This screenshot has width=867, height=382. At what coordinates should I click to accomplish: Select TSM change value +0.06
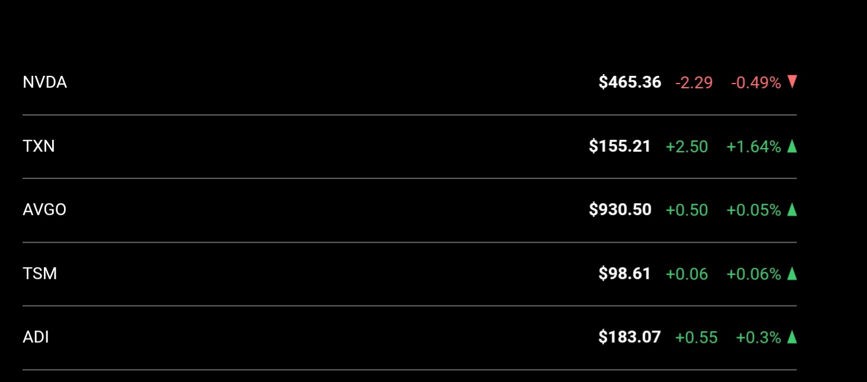click(x=687, y=274)
